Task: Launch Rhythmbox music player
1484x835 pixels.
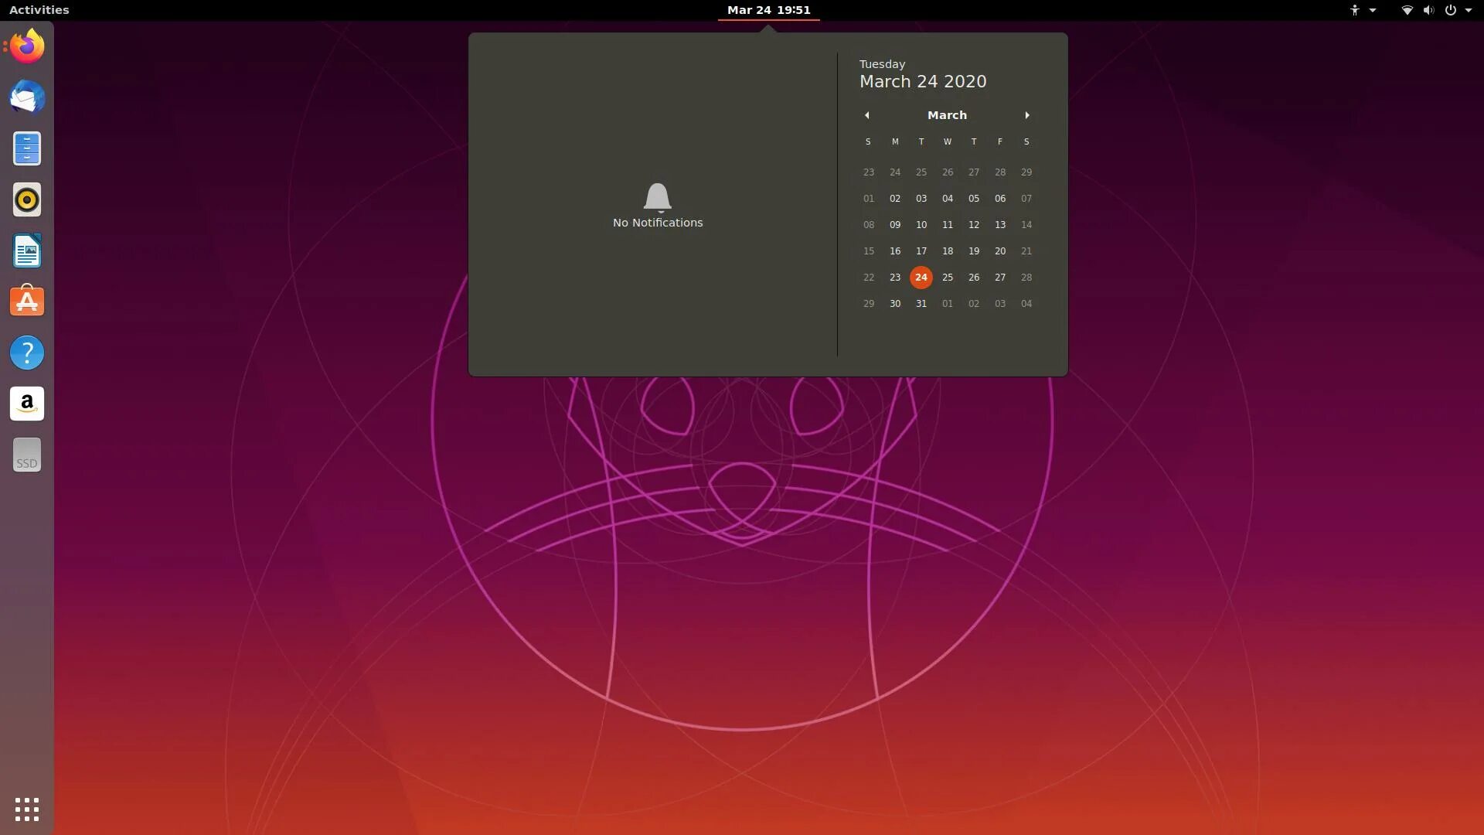Action: tap(27, 199)
